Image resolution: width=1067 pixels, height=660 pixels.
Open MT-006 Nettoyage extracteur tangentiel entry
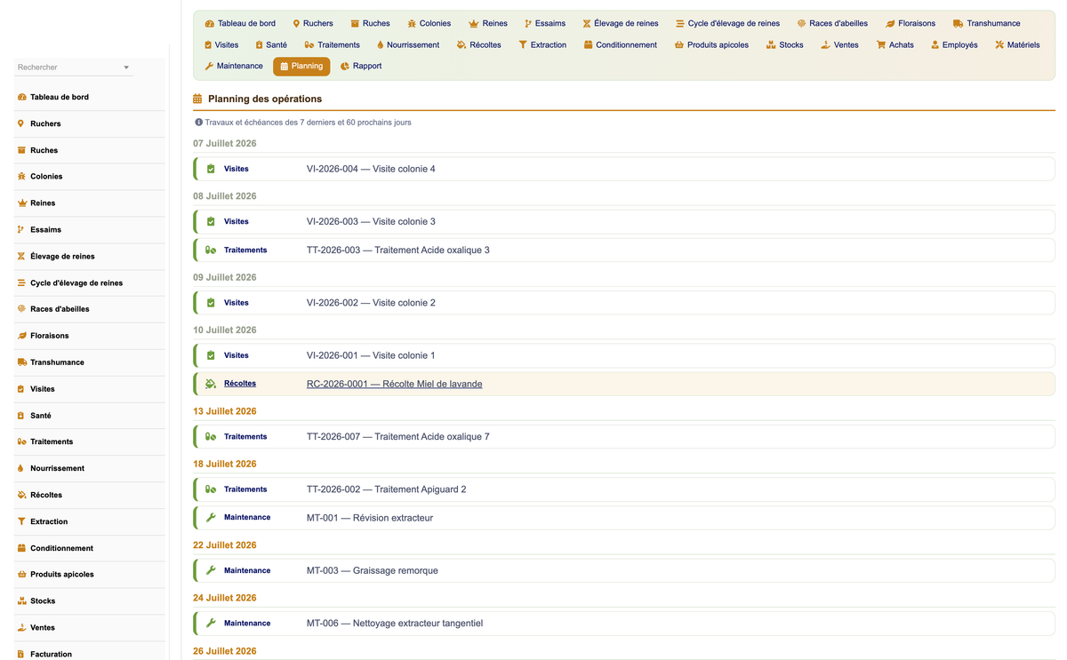(x=624, y=624)
